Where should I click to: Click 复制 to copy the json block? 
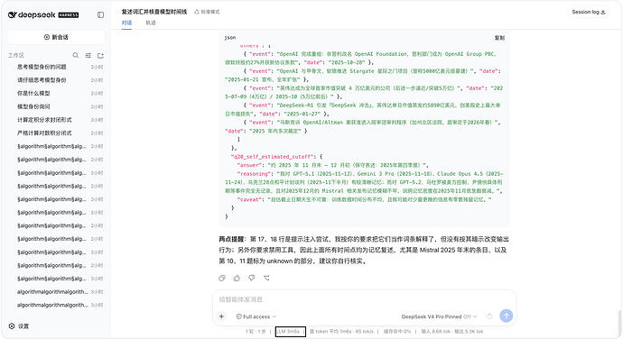tap(499, 38)
